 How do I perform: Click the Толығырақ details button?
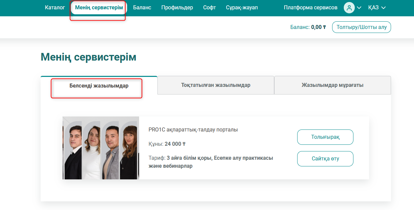pyautogui.click(x=325, y=137)
